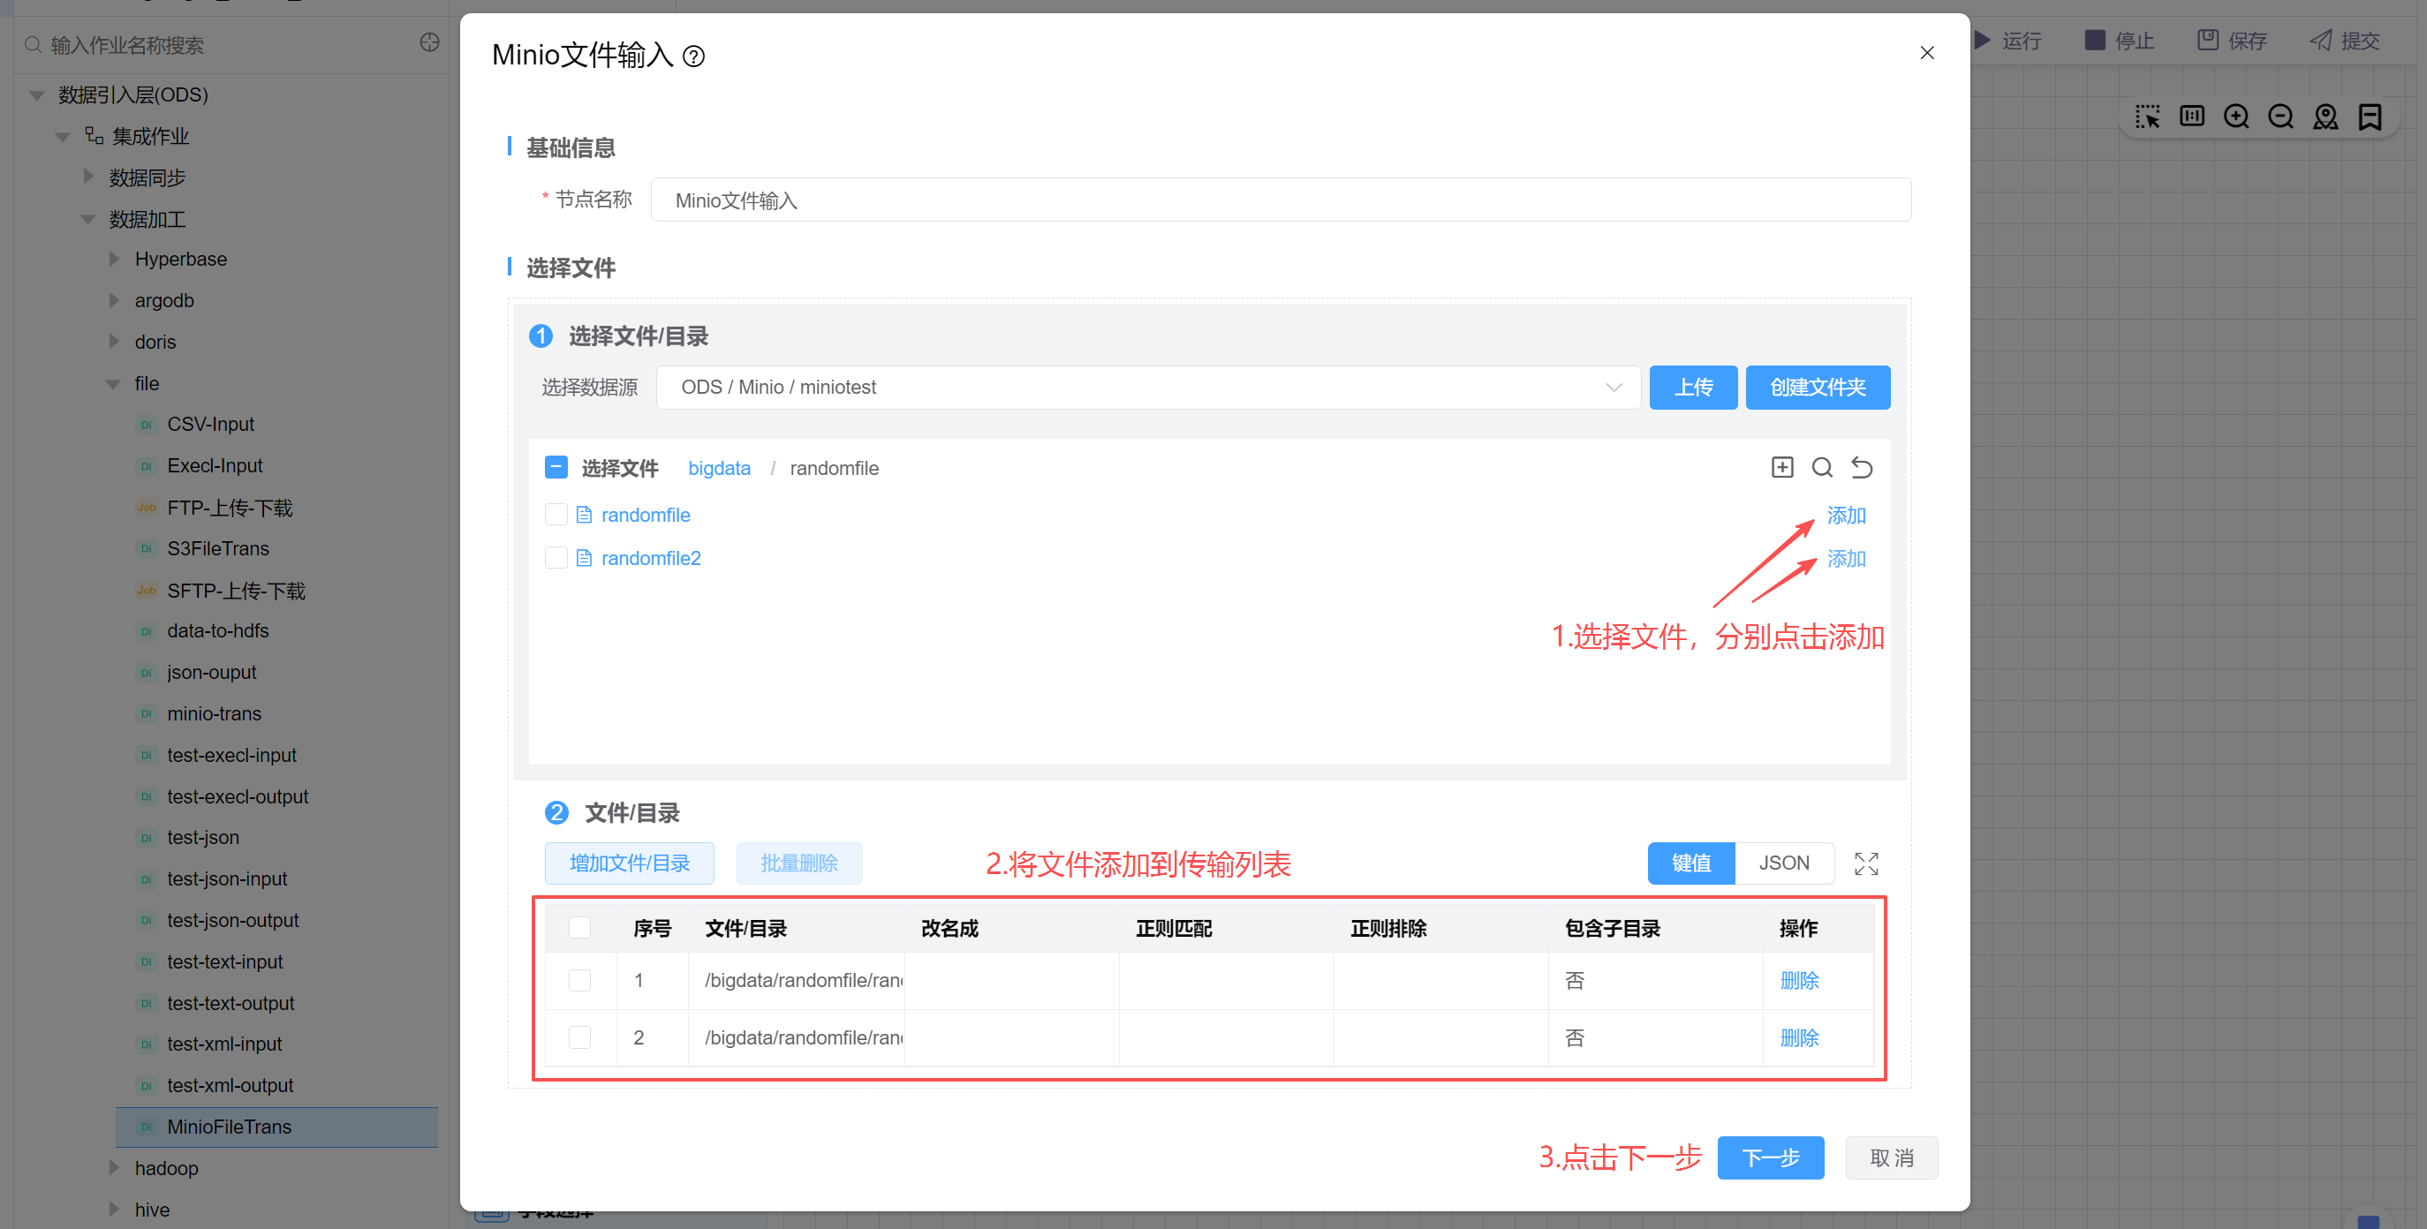This screenshot has width=2427, height=1229.
Task: Click the zoom in canvas icon
Action: pyautogui.click(x=2235, y=117)
